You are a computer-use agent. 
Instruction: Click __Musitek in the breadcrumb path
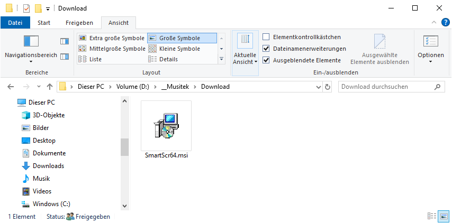175,87
